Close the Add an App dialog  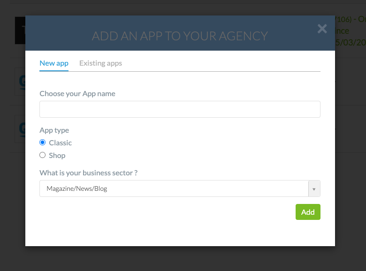point(322,29)
